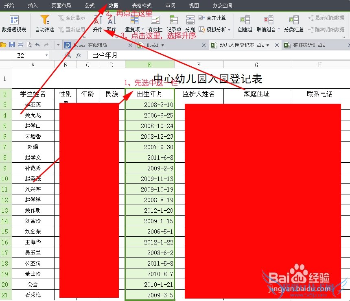
Task: Click the magnifier icon beside formula bar
Action: click(68, 55)
